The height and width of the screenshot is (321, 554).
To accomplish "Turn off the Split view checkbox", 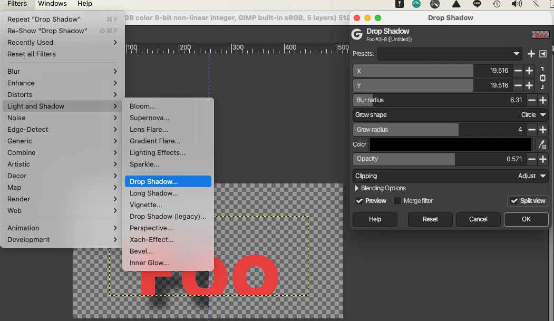I will coord(514,201).
